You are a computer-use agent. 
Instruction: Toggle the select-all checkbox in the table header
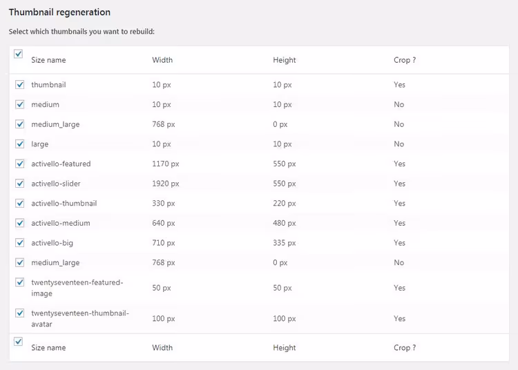(x=18, y=54)
